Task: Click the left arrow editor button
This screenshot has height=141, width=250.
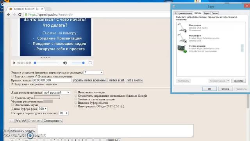Action: (12, 121)
